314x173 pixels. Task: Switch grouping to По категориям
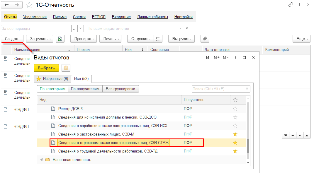coord(52,89)
